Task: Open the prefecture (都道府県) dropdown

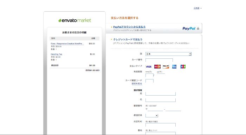Action: pos(152,116)
